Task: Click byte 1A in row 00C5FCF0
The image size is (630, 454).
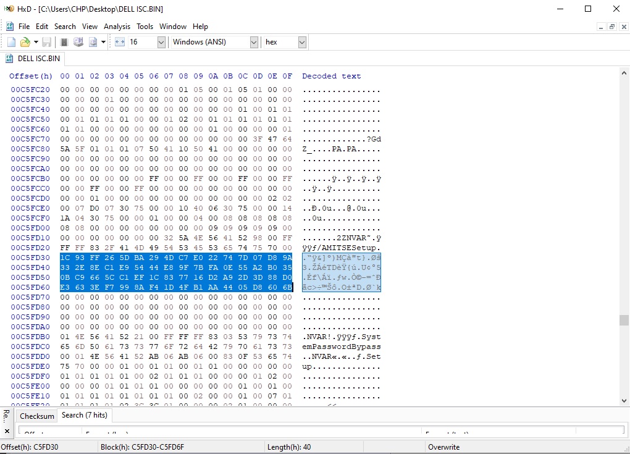Action: [x=65, y=218]
